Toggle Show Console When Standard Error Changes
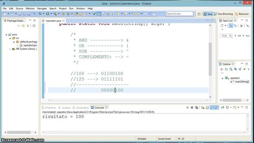Screen dimensions: 254x143 pos(217,108)
